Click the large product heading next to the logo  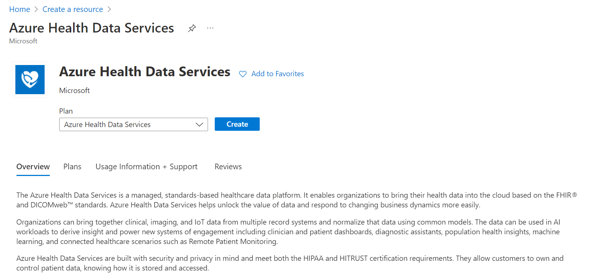click(145, 72)
